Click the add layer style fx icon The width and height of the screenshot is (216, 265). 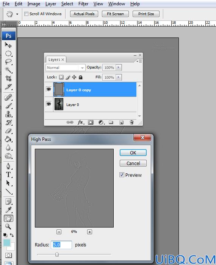pos(80,122)
